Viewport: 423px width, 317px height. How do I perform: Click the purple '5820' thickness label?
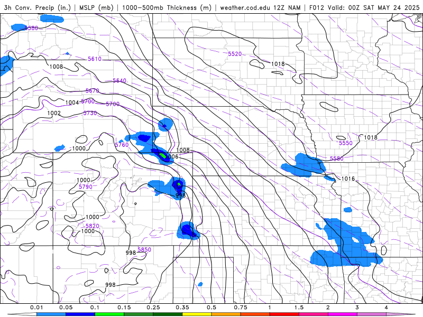point(92,226)
